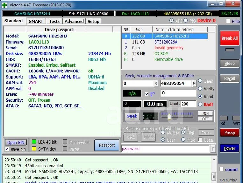Screen dimensions: 243x183
Task: Select the Master security radio button
Action: 163,132
